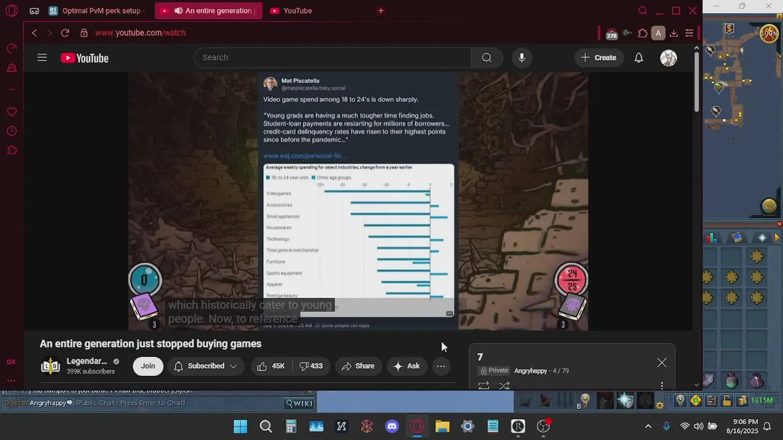This screenshot has height=440, width=783.
Task: Click the site padlock security icon
Action: click(83, 33)
